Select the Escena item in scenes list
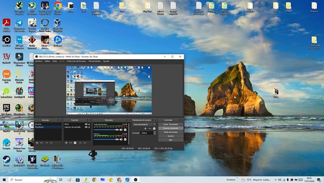Viewport: 324px width, 183px height. pos(38,124)
